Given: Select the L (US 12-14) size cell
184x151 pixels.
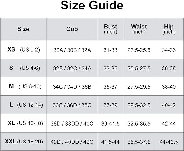Looking at the screenshot, I should pyautogui.click(x=24, y=105).
